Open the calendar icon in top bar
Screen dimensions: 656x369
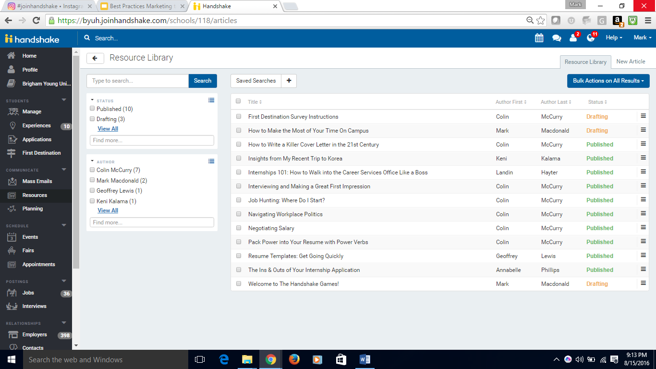(539, 38)
